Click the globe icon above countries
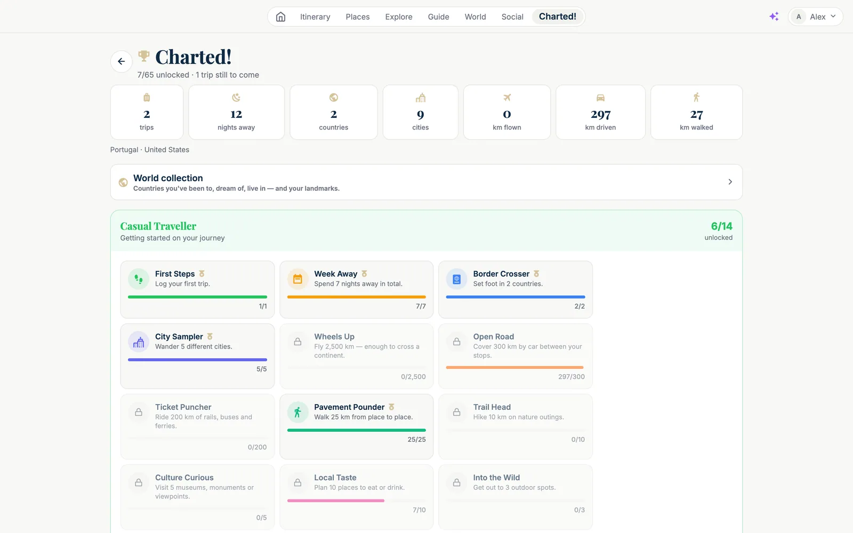This screenshot has width=853, height=533. [334, 98]
